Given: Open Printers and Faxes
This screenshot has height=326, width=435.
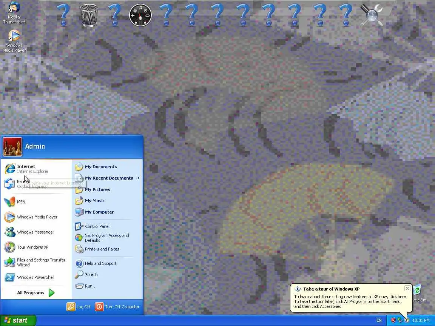Looking at the screenshot, I should tap(107, 249).
